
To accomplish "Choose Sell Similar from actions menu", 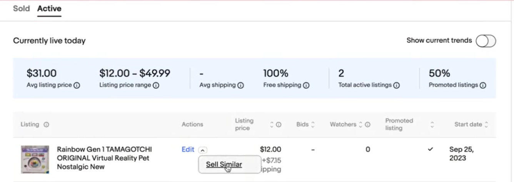I will 224,164.
